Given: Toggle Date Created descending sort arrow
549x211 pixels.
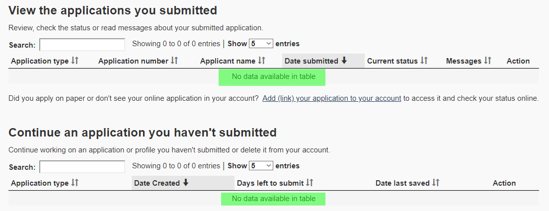Looking at the screenshot, I should [186, 183].
